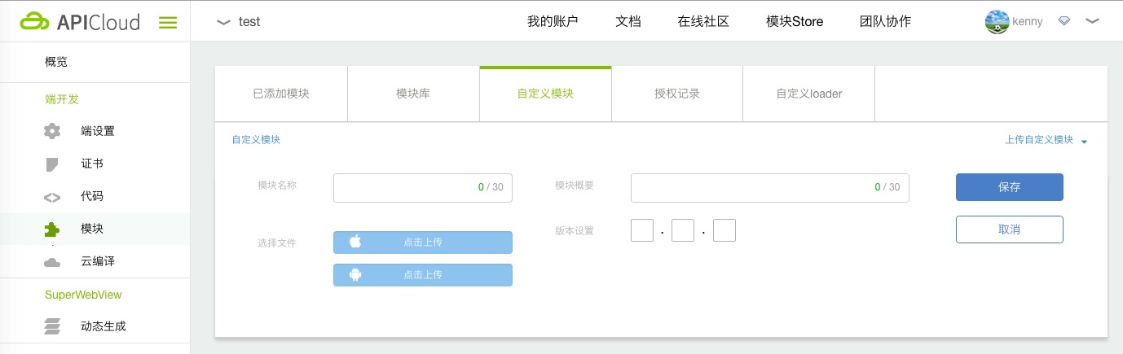Open 在线社区 in top navigation
Screen dimensions: 1123x354
point(703,22)
